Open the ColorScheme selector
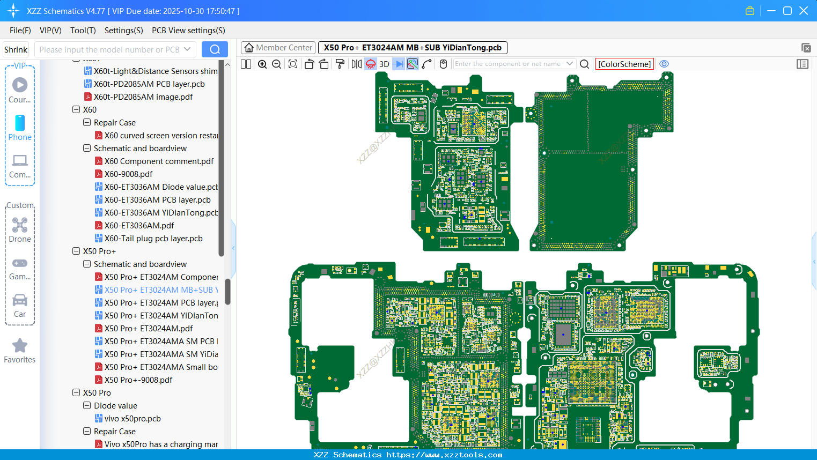This screenshot has width=817, height=460. click(x=624, y=64)
